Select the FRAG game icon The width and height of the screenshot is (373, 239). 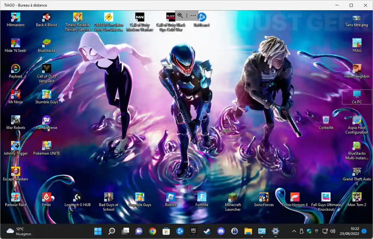(357, 45)
